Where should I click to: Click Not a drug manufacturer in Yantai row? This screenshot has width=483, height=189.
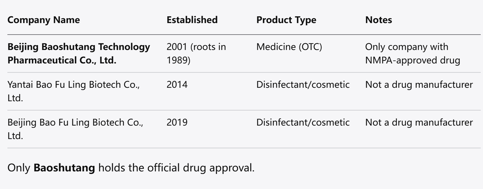point(419,85)
